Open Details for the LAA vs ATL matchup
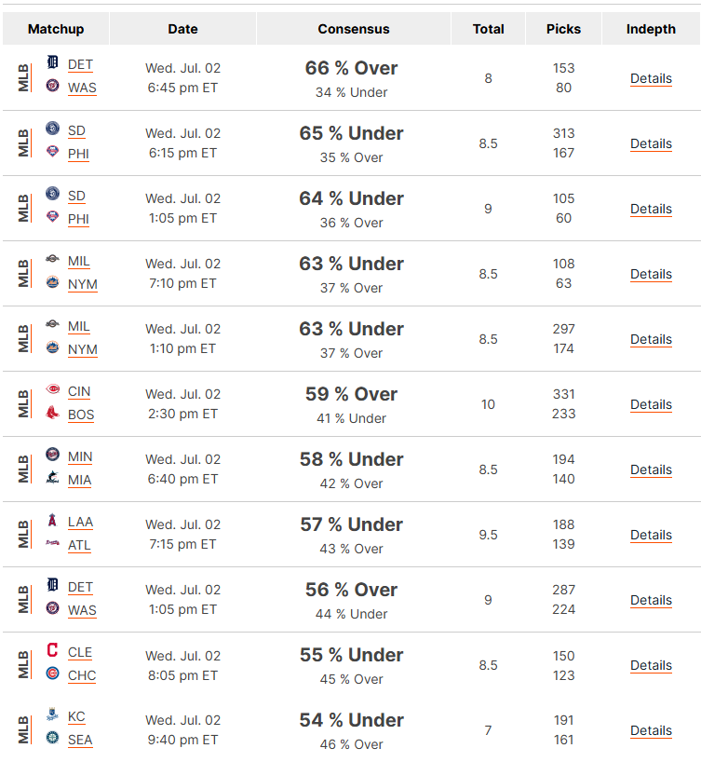Viewport: 701px width, 762px height. click(x=651, y=535)
